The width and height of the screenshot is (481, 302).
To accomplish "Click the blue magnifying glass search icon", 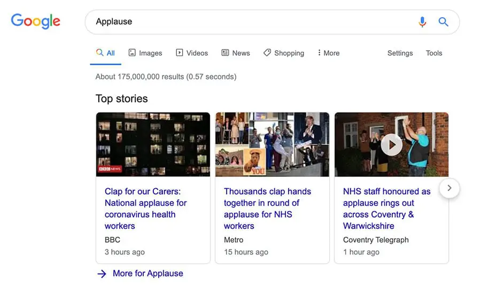I will click(443, 22).
